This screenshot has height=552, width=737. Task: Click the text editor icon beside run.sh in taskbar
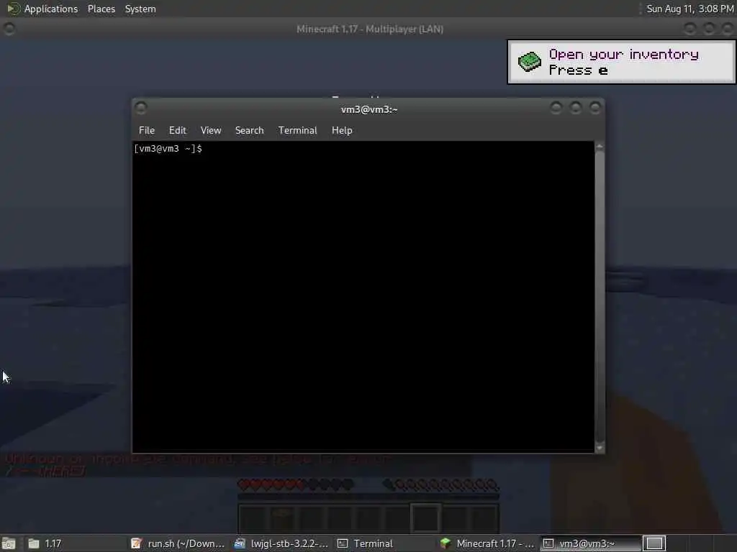136,543
